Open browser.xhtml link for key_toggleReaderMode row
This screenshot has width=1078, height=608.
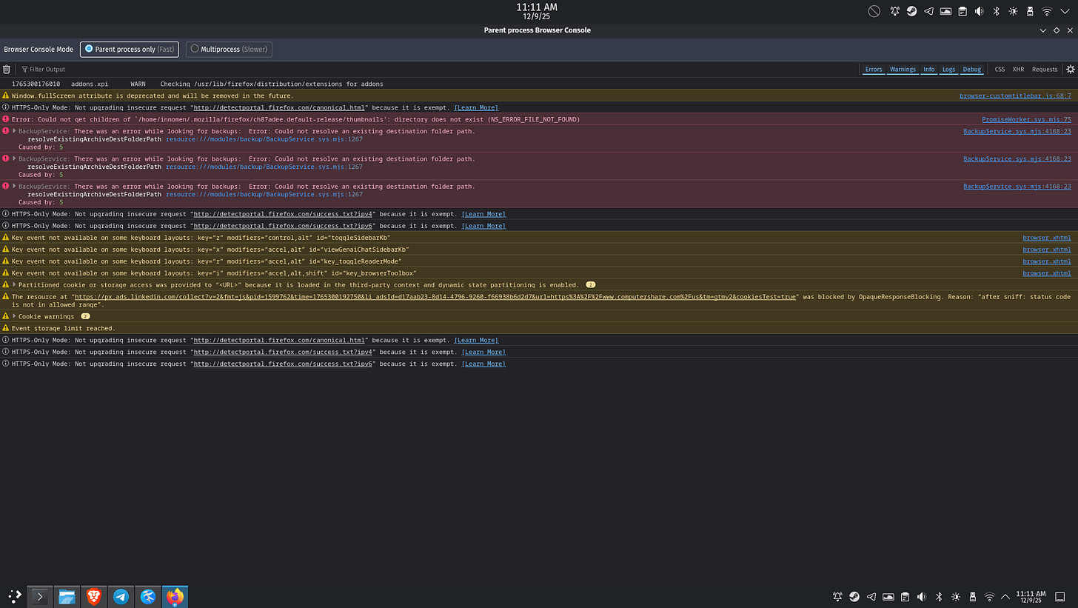[x=1047, y=261]
